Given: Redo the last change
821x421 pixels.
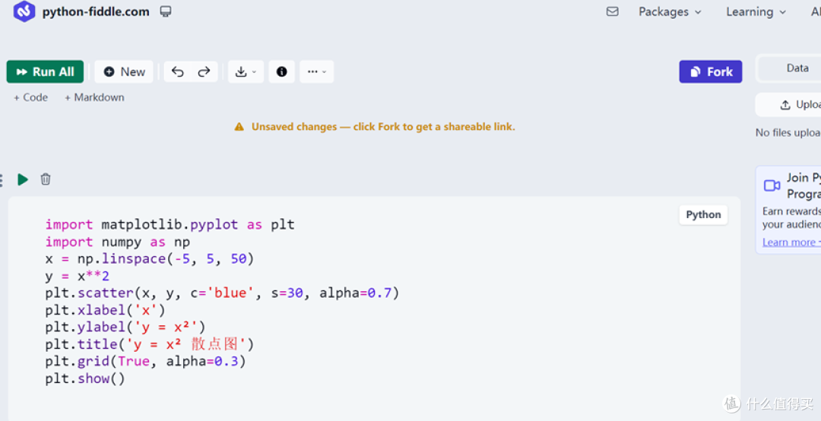Looking at the screenshot, I should tap(204, 71).
